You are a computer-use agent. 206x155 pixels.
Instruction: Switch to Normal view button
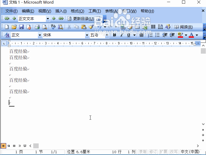point(3,146)
